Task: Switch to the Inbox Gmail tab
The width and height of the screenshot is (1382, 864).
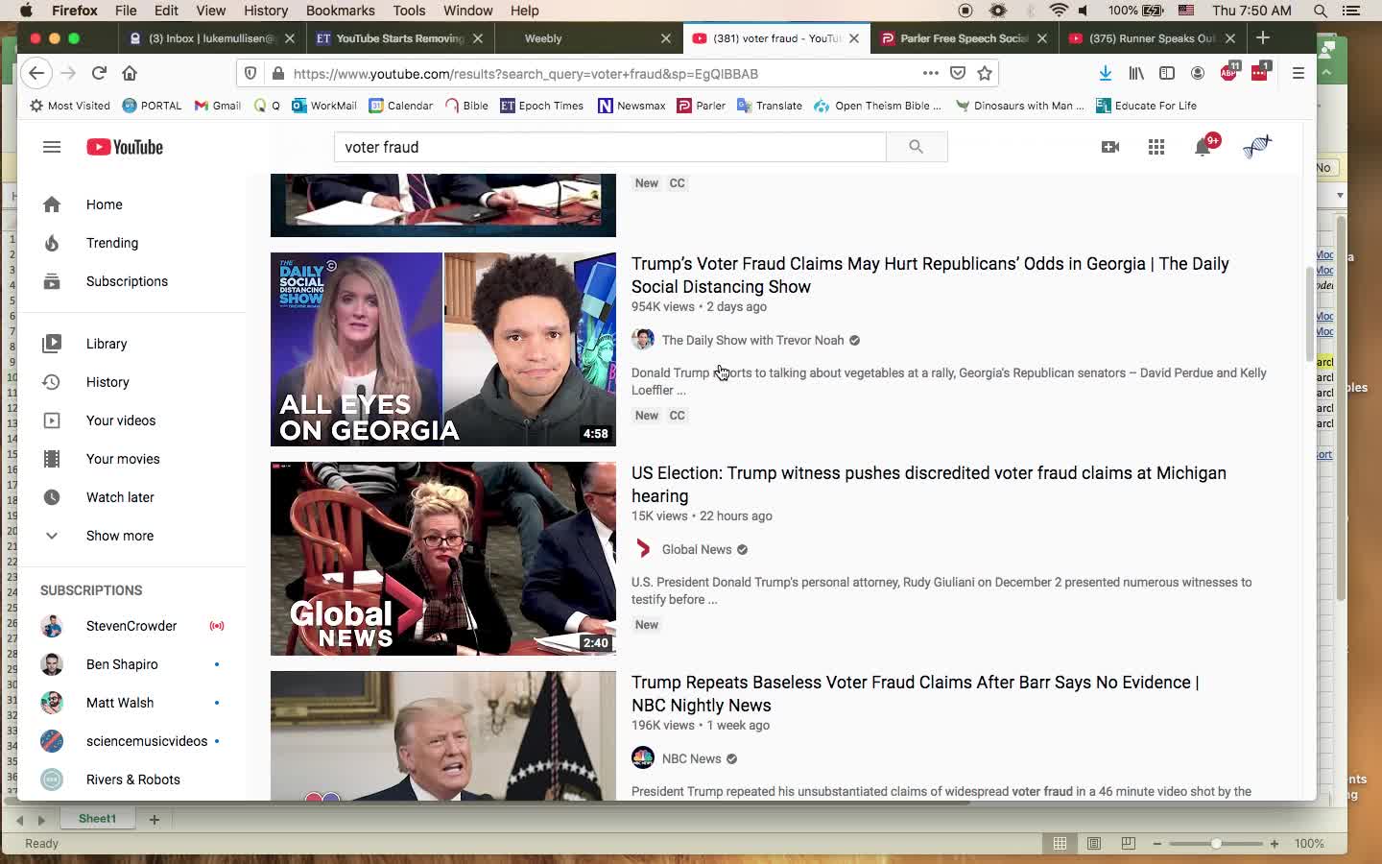Action: 213,38
